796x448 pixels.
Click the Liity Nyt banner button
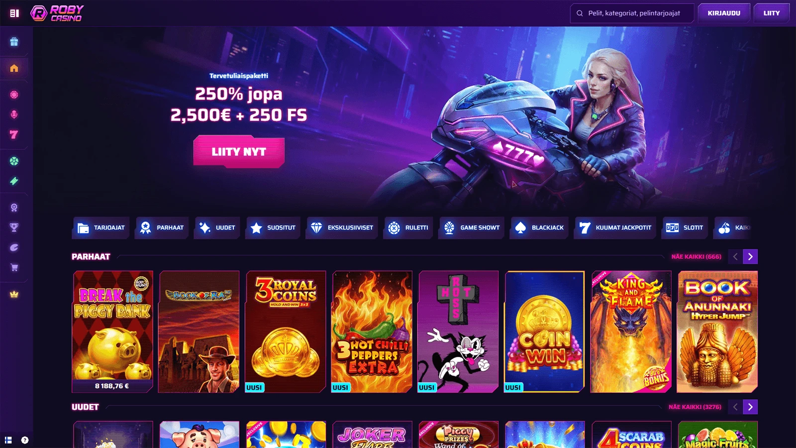[x=239, y=152]
